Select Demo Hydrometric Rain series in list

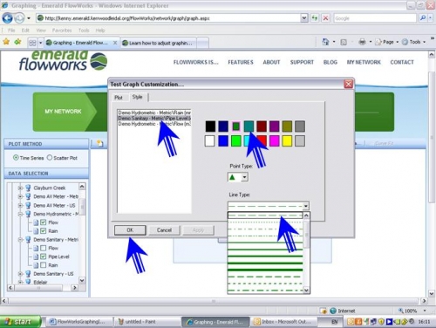154,113
